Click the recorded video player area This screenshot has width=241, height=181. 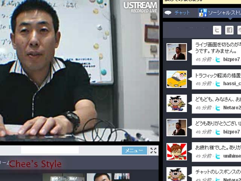[x=79, y=72]
